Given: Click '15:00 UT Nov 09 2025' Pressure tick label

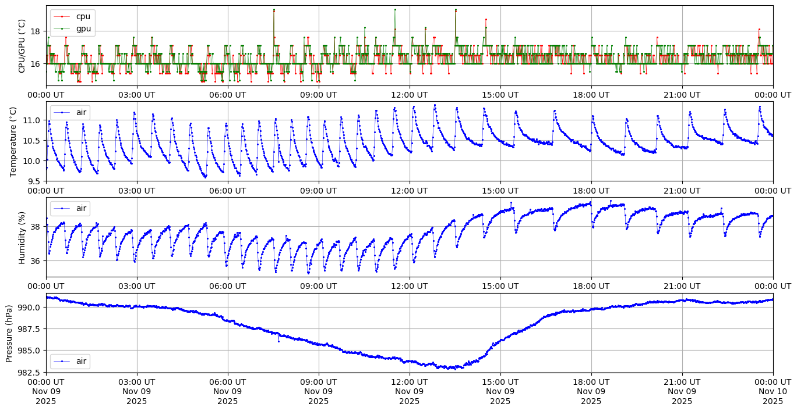Looking at the screenshot, I should point(500,391).
